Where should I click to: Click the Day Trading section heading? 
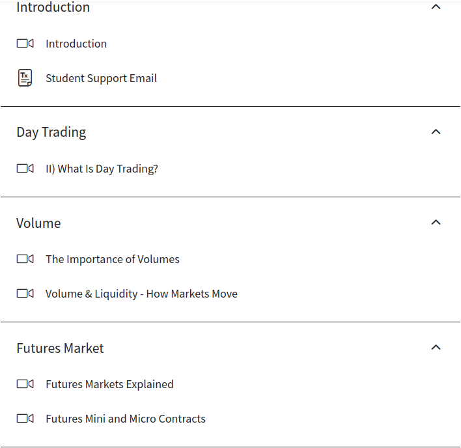[x=51, y=132]
